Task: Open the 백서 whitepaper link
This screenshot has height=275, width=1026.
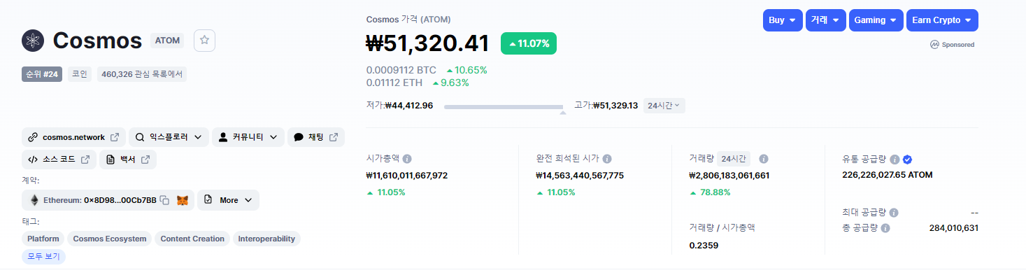Action: [127, 160]
